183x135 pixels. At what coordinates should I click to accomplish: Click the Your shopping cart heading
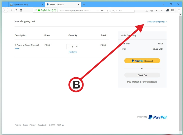(25, 21)
